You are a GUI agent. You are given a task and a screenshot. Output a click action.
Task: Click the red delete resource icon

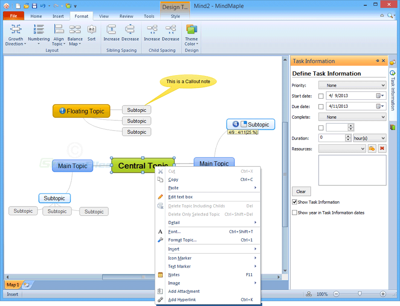382,149
